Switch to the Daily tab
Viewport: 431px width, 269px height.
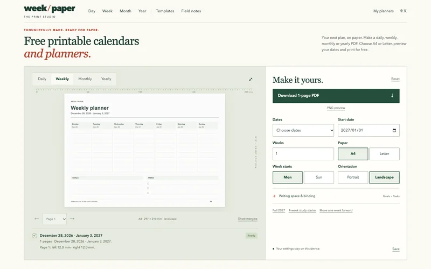(42, 79)
